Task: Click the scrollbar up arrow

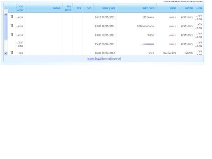Action: pyautogui.click(x=6, y=14)
